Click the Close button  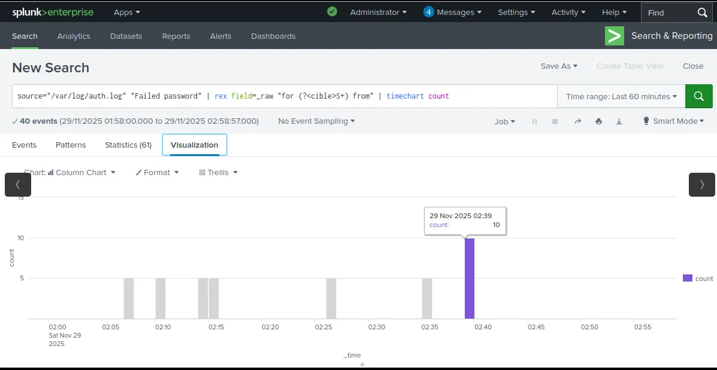[x=693, y=66]
